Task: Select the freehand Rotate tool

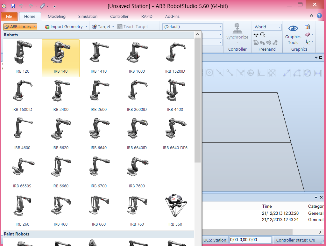Action: click(262, 35)
